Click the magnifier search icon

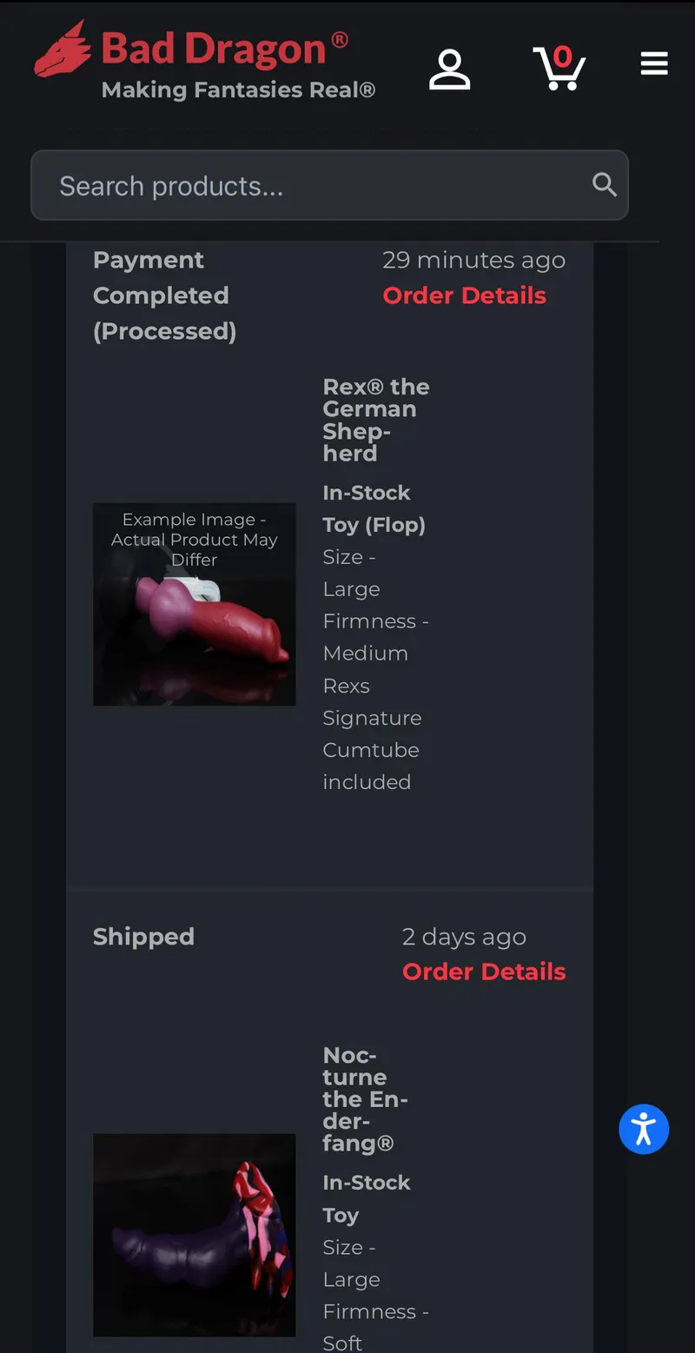tap(604, 184)
